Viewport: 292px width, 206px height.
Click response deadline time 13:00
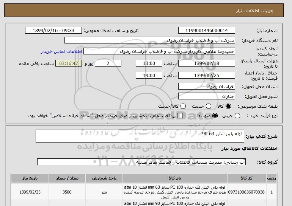coord(149,63)
